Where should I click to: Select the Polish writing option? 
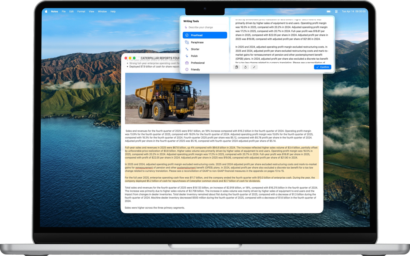pos(205,56)
